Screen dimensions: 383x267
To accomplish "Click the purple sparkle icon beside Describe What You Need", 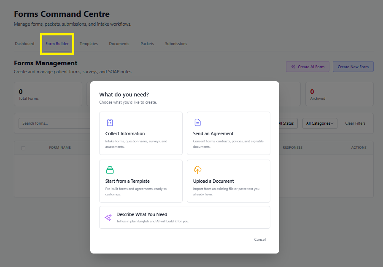I will pos(108,217).
